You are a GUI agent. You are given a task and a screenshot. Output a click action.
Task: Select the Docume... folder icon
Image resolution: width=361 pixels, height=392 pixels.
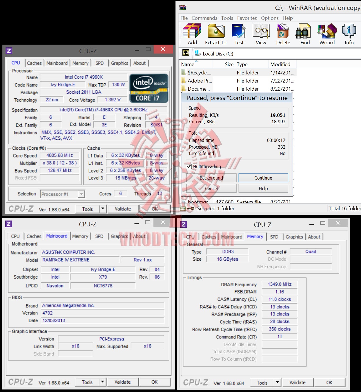tap(184, 89)
